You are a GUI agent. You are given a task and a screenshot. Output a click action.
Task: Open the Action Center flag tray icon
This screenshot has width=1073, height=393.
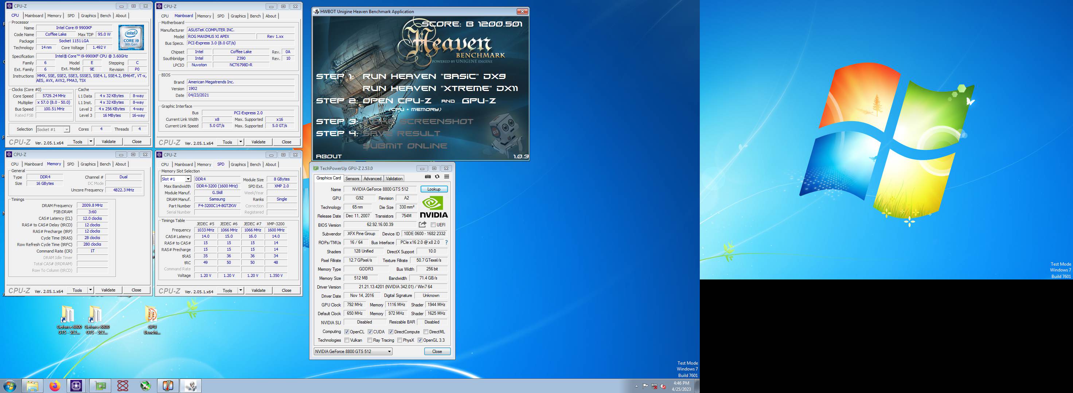point(645,386)
